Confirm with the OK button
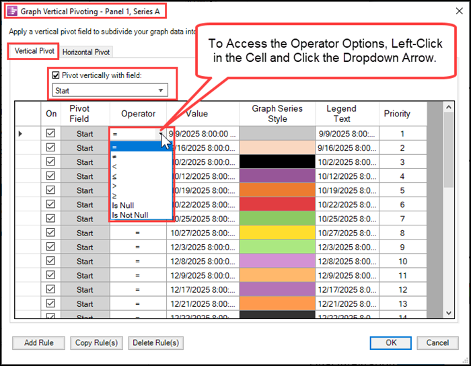Viewport: 471px width, 366px height. [x=391, y=343]
